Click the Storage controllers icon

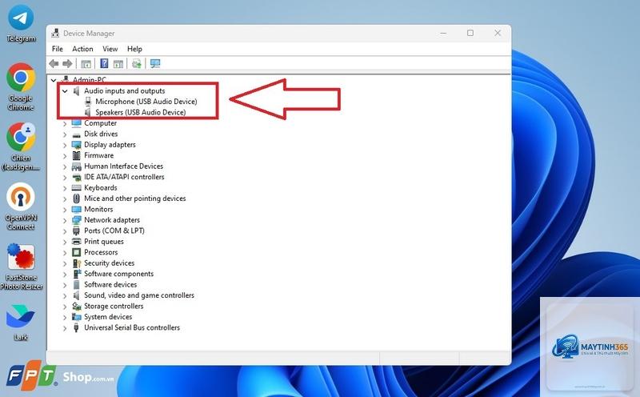point(76,306)
